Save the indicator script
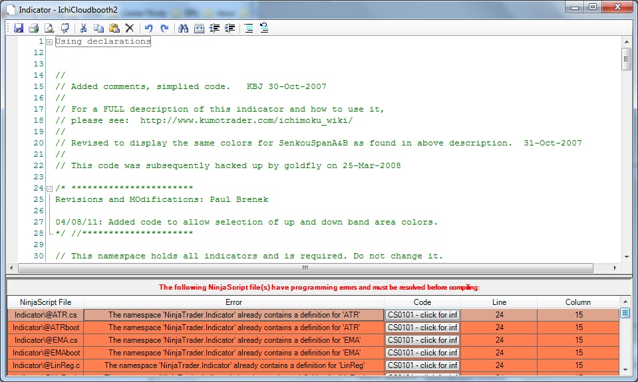 (19, 28)
